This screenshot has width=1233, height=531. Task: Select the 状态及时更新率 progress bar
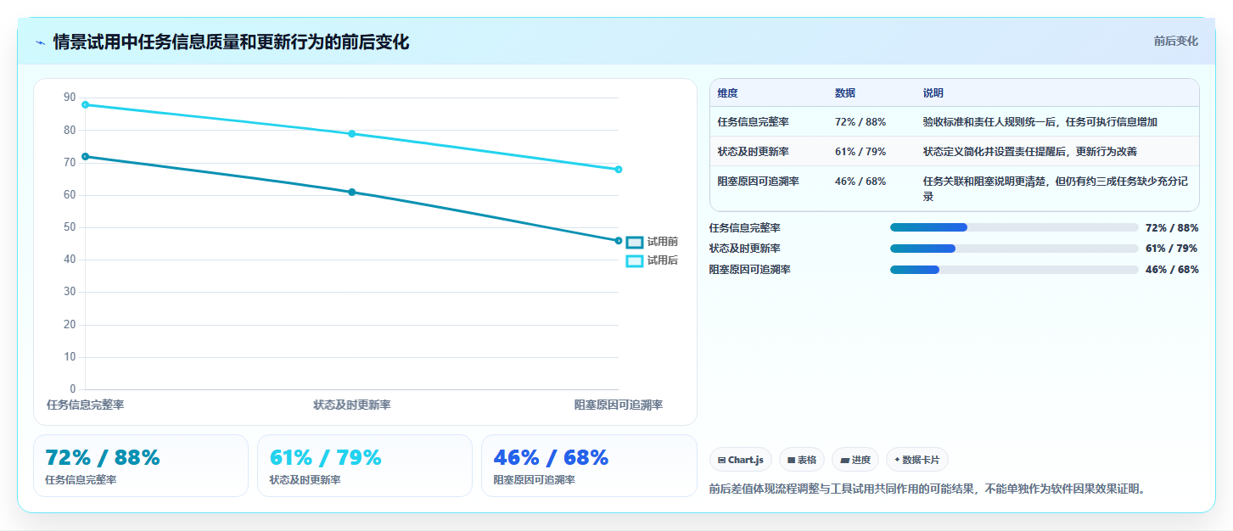[1014, 249]
